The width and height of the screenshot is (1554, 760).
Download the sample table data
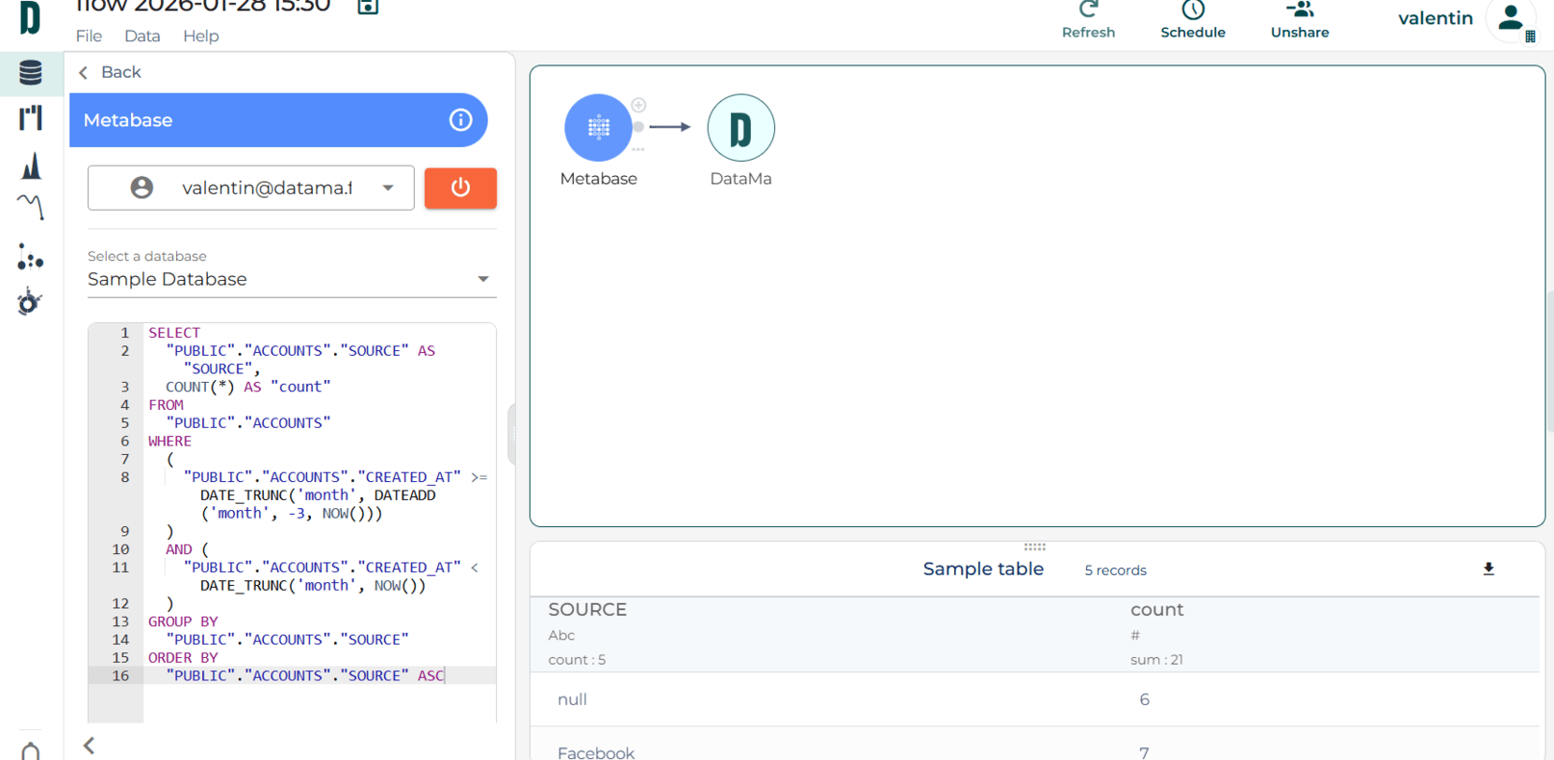pyautogui.click(x=1488, y=570)
